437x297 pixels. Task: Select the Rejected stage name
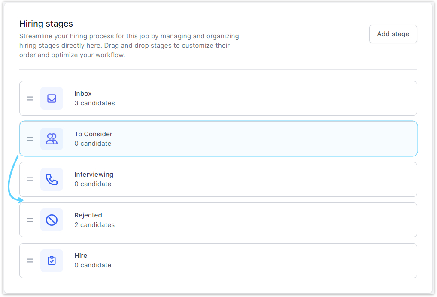[x=88, y=215]
